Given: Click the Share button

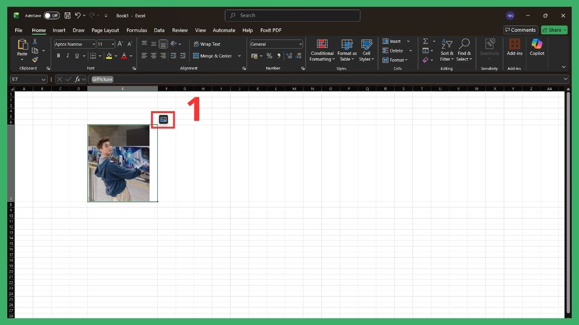Looking at the screenshot, I should pos(553,30).
